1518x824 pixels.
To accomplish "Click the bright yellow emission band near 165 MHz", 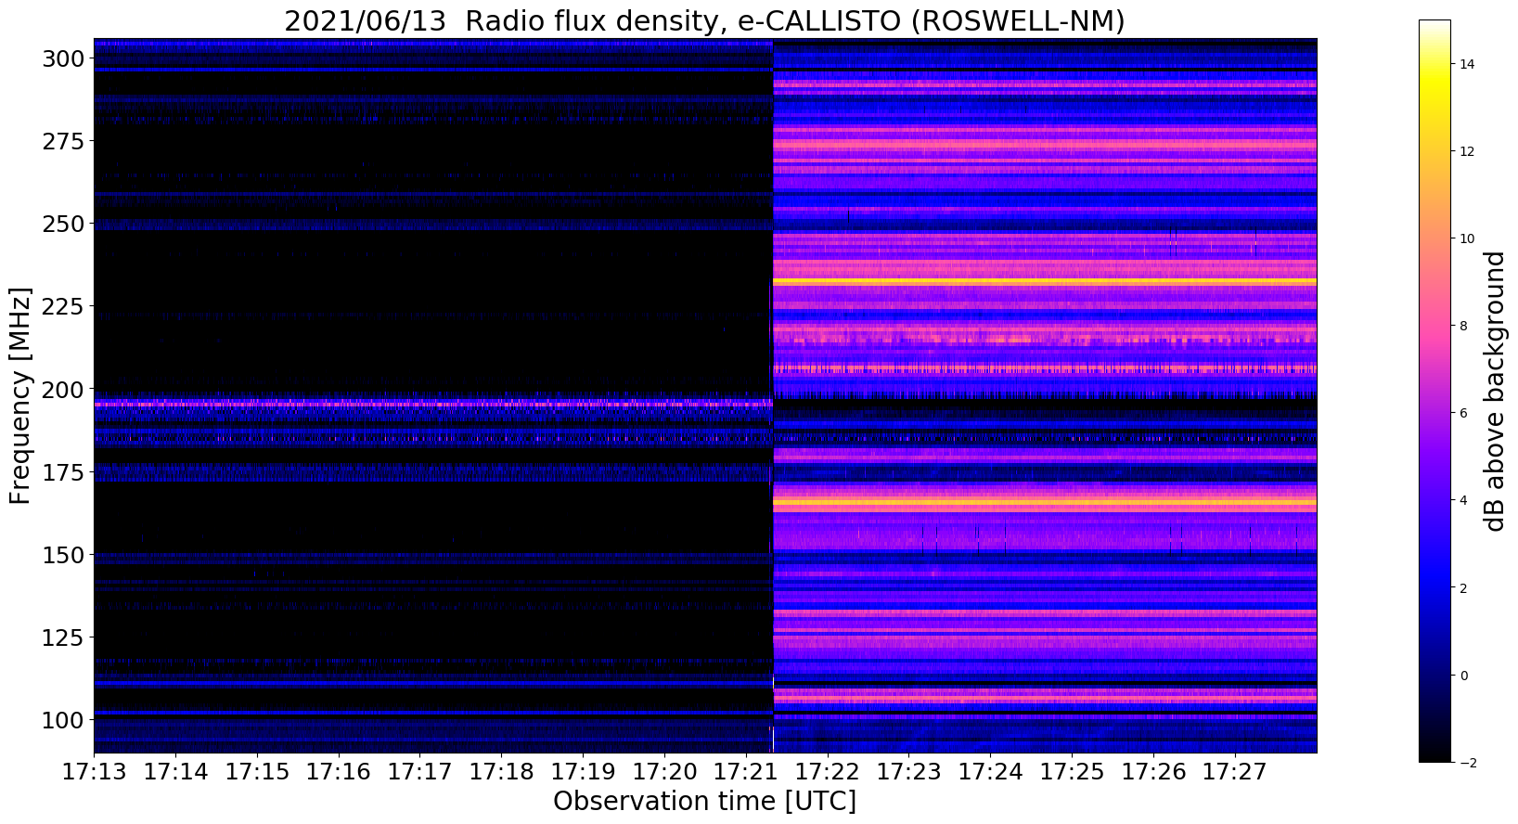I will (x=1045, y=503).
